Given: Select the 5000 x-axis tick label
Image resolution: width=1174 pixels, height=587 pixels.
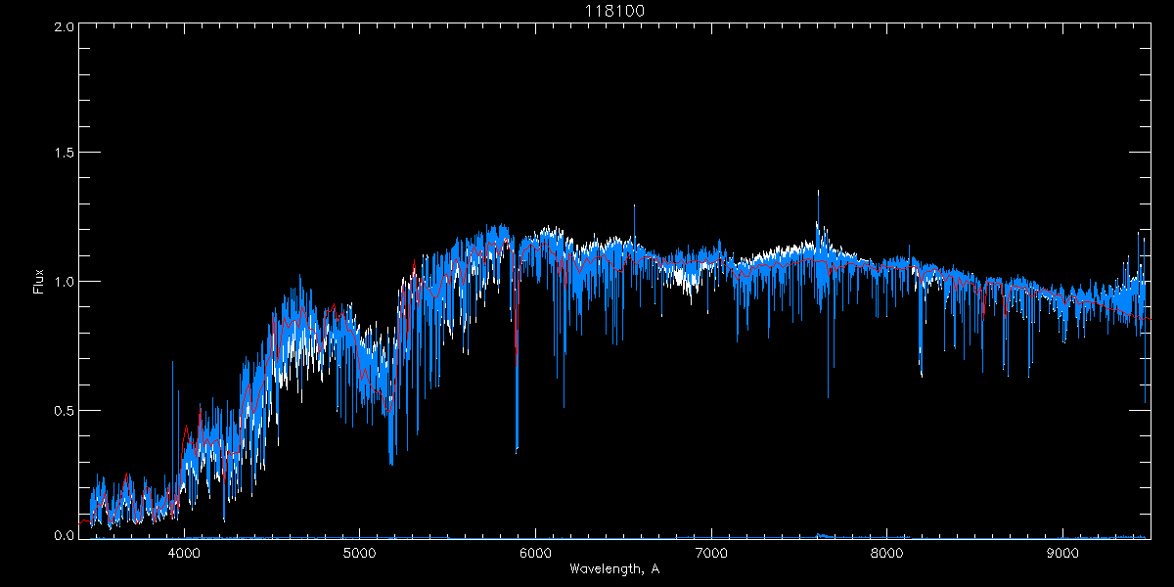Looking at the screenshot, I should tap(359, 554).
